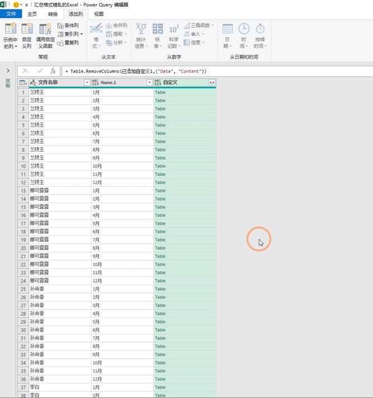The height and width of the screenshot is (398, 373).
Task: Select the Name.1 column header
Action: click(122, 82)
